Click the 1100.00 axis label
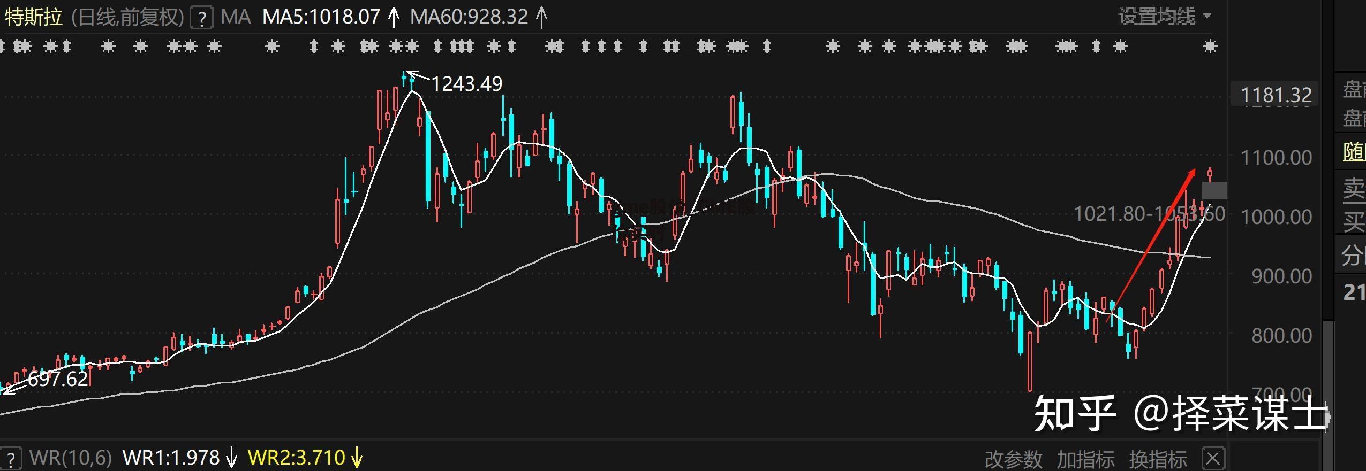1366x471 pixels. click(1276, 158)
